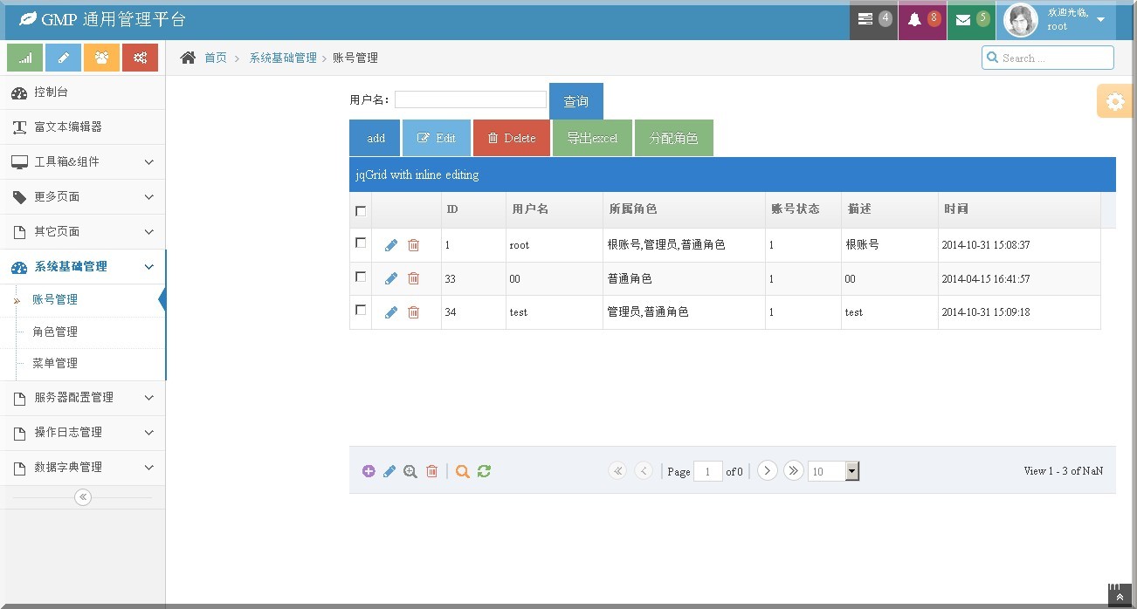
Task: Click the purple add-record icon in grid footer
Action: click(369, 471)
